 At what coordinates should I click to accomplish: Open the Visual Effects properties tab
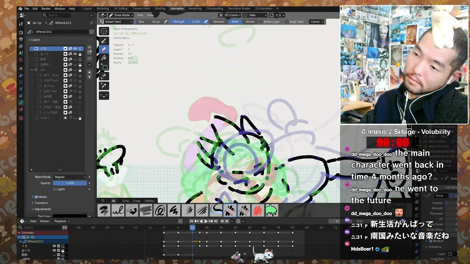click(21, 82)
